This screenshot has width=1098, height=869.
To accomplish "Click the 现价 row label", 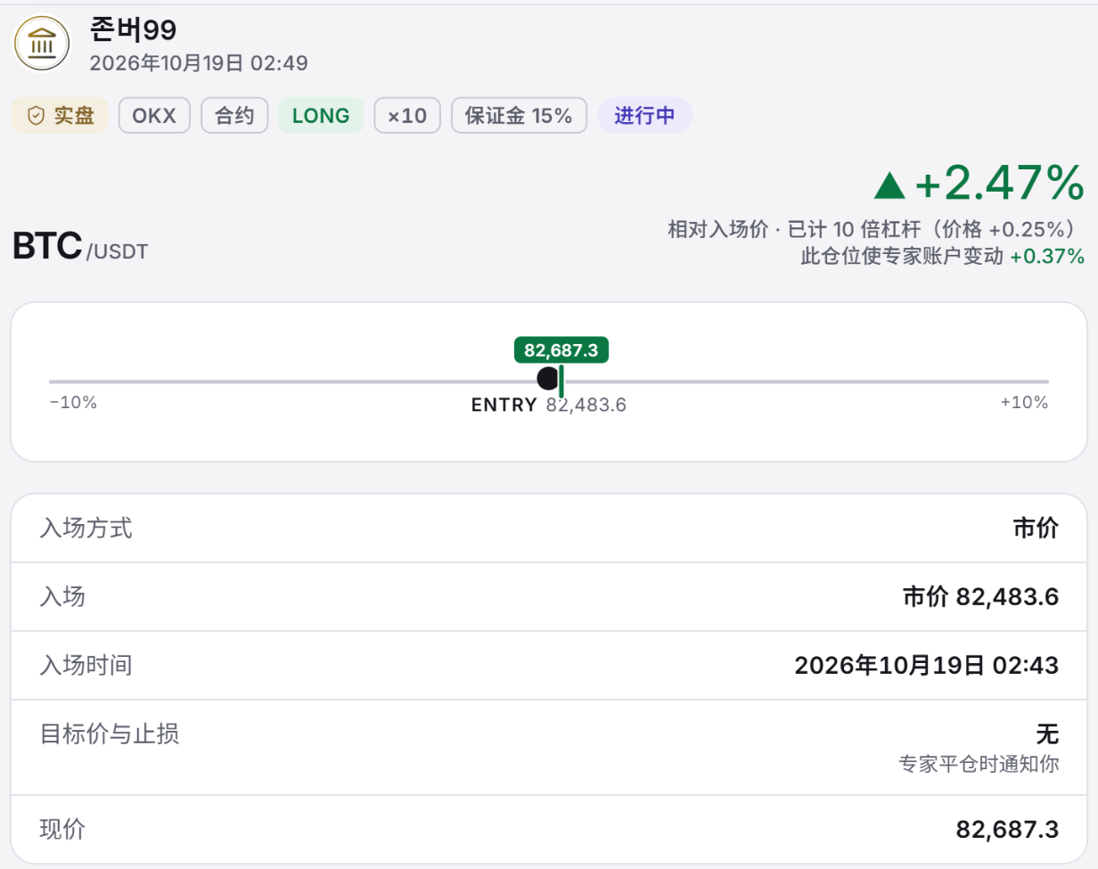I will pos(63,830).
